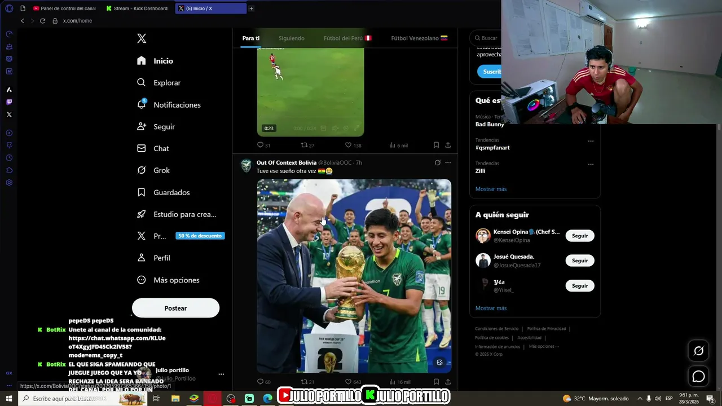Select the Para ti tab

(x=251, y=38)
